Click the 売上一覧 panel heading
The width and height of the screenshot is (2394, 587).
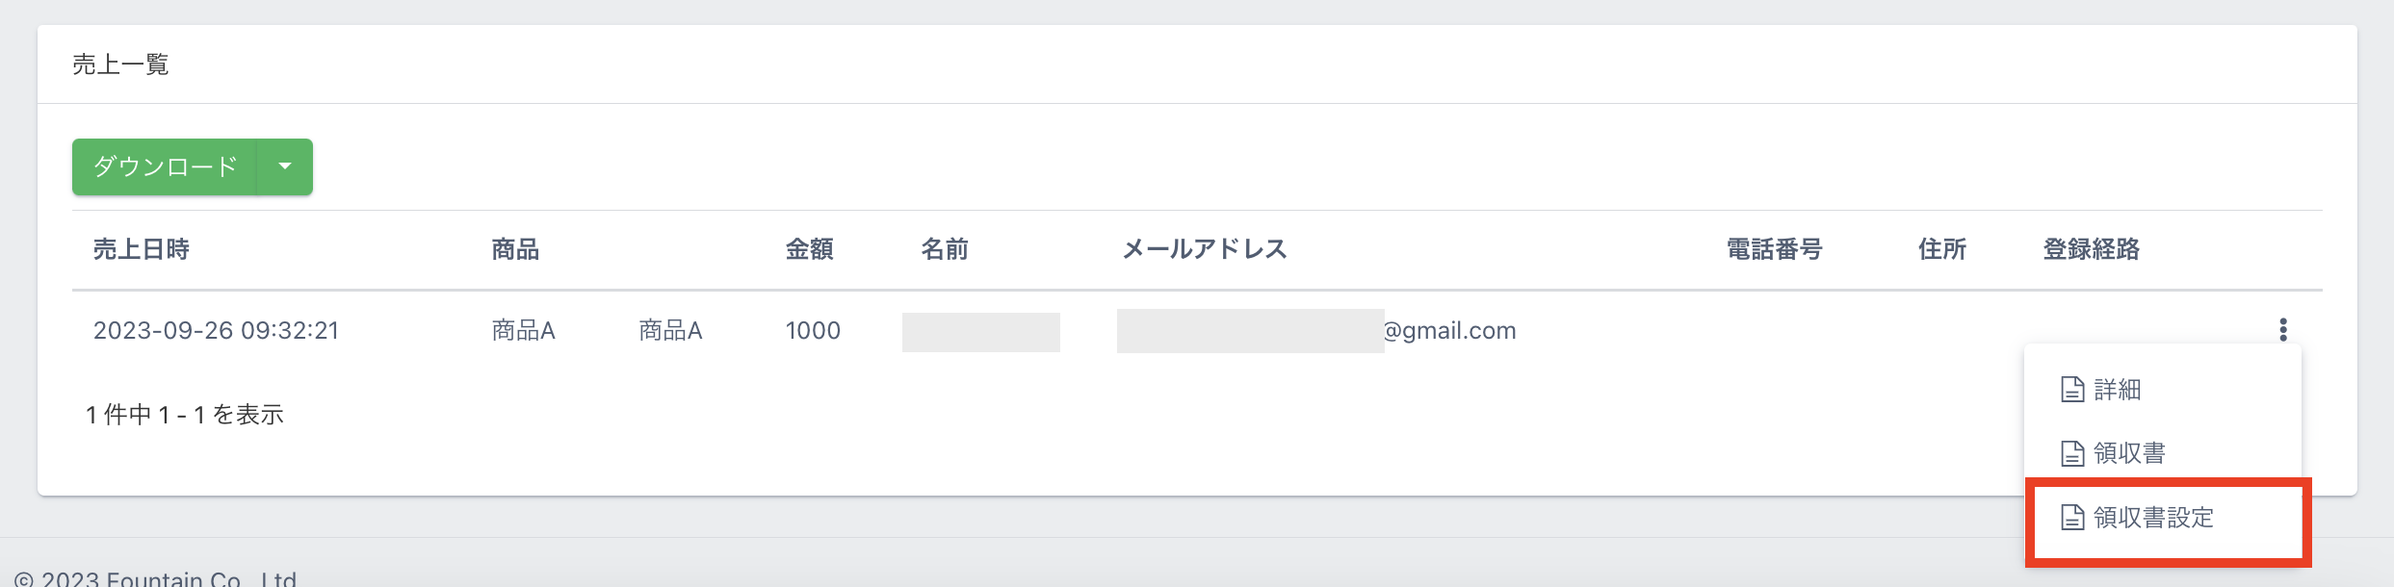pyautogui.click(x=120, y=64)
